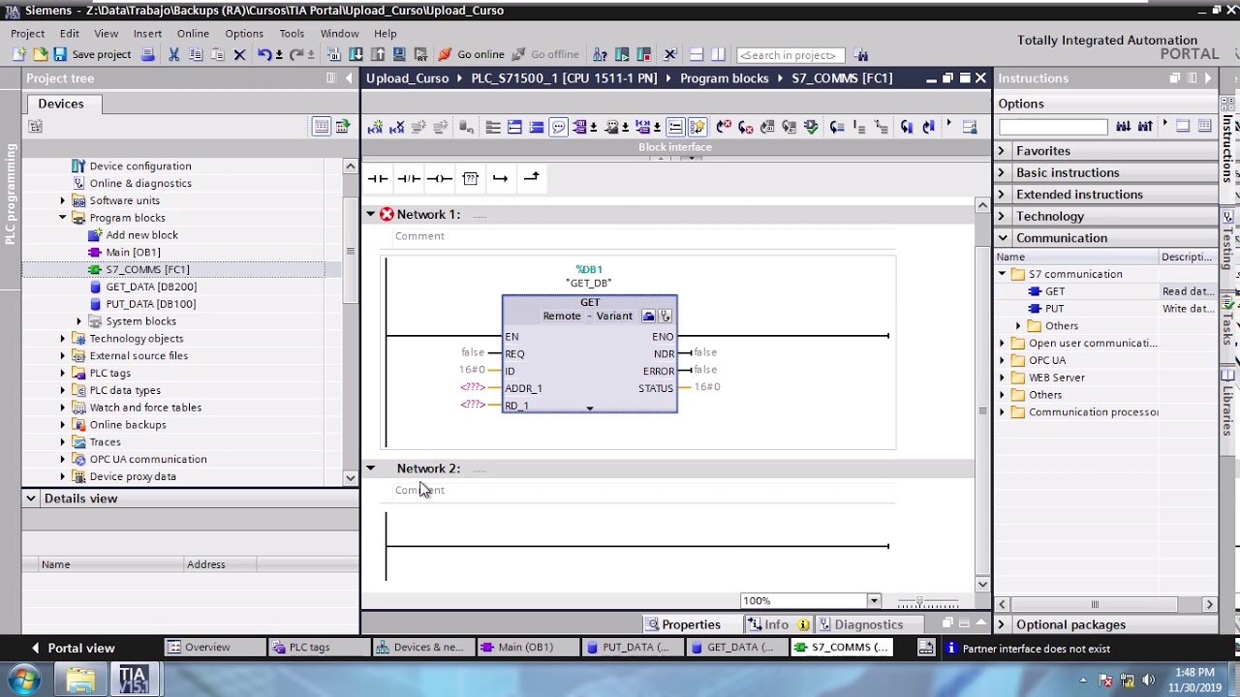Toggle favorites display star icon in editor
Viewport: 1240px width, 697px height.
[x=697, y=127]
